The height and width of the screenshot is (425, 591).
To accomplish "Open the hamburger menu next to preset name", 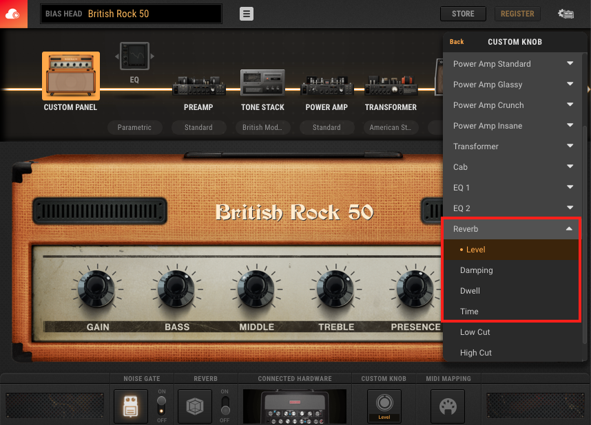I will click(246, 14).
